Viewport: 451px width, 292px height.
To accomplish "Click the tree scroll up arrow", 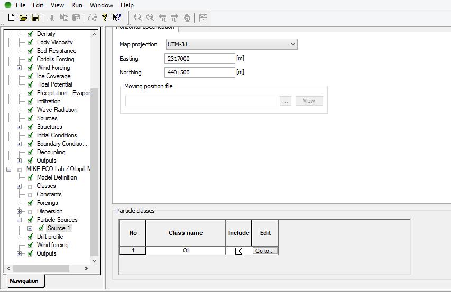I will (x=94, y=34).
